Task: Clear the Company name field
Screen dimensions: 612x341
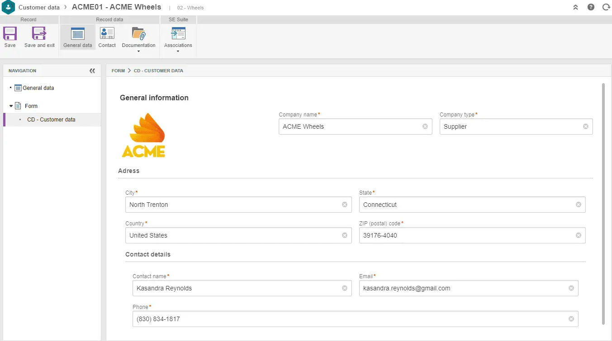Action: tap(425, 126)
